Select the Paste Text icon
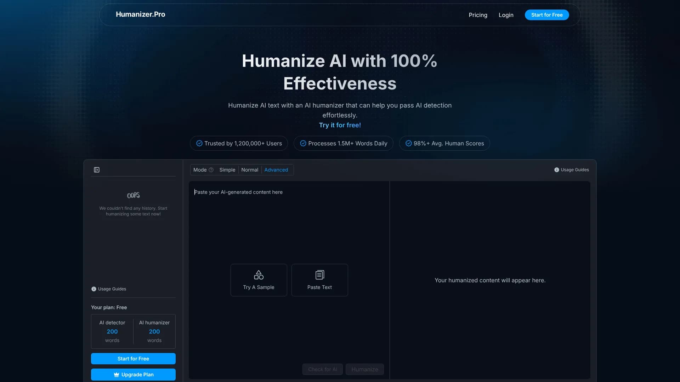 pos(319,275)
